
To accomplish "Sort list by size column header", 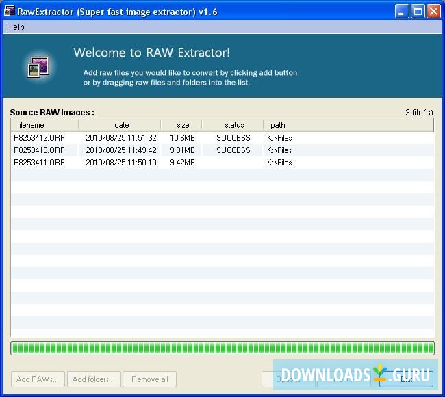I will click(x=181, y=125).
